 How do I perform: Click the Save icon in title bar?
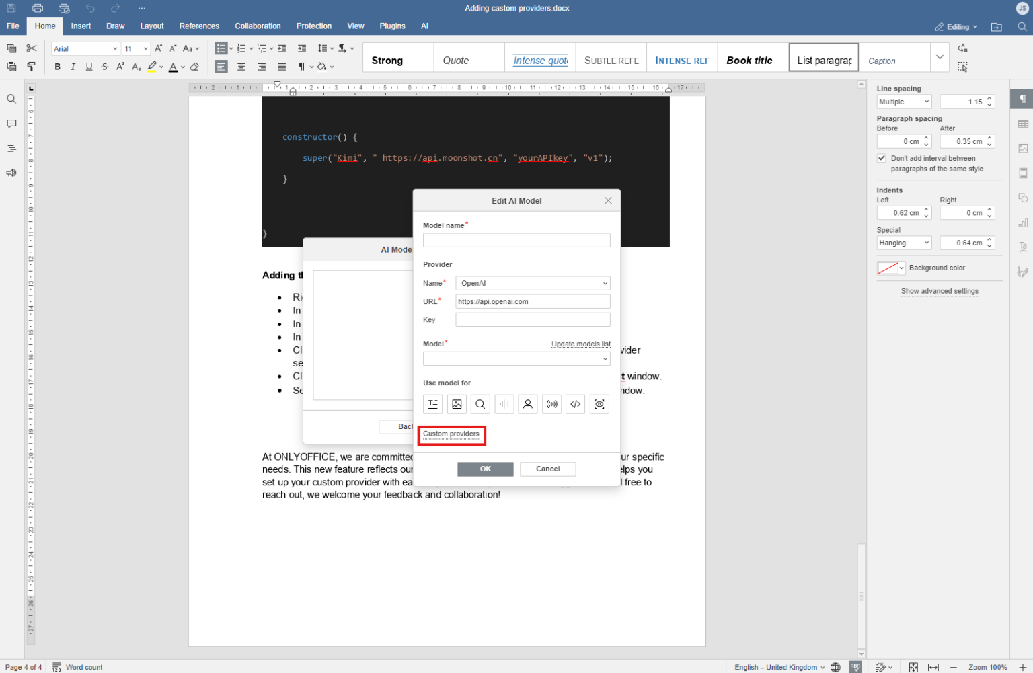pyautogui.click(x=11, y=8)
